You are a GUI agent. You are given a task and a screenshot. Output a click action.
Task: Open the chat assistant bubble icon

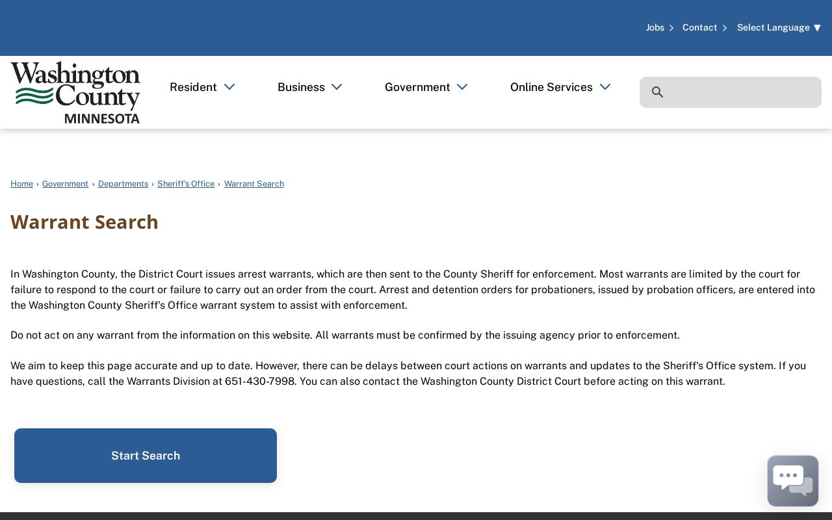(792, 481)
